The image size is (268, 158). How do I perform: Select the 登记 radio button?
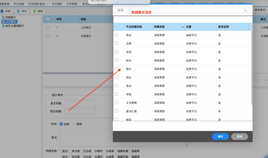[116, 35]
